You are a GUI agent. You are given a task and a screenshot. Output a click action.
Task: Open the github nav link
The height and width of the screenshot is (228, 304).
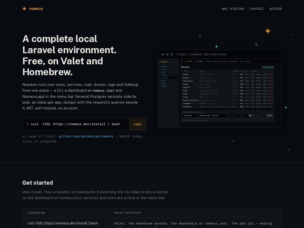[x=276, y=9]
